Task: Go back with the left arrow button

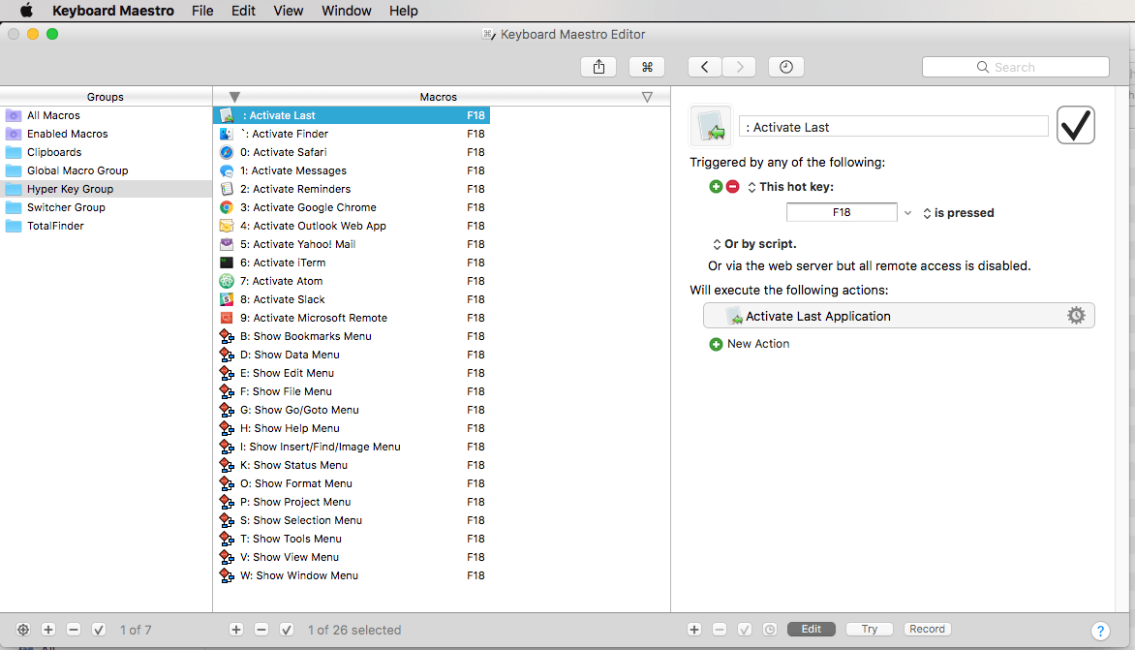Action: [x=704, y=67]
